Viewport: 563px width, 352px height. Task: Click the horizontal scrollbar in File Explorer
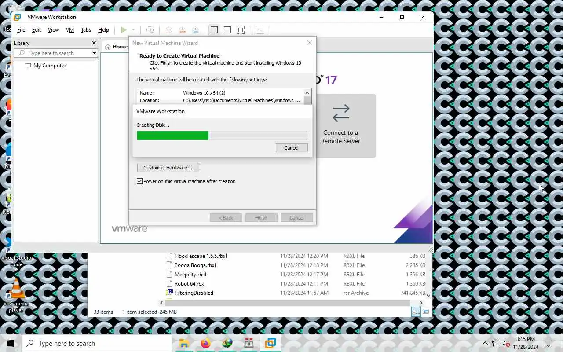pos(288,303)
